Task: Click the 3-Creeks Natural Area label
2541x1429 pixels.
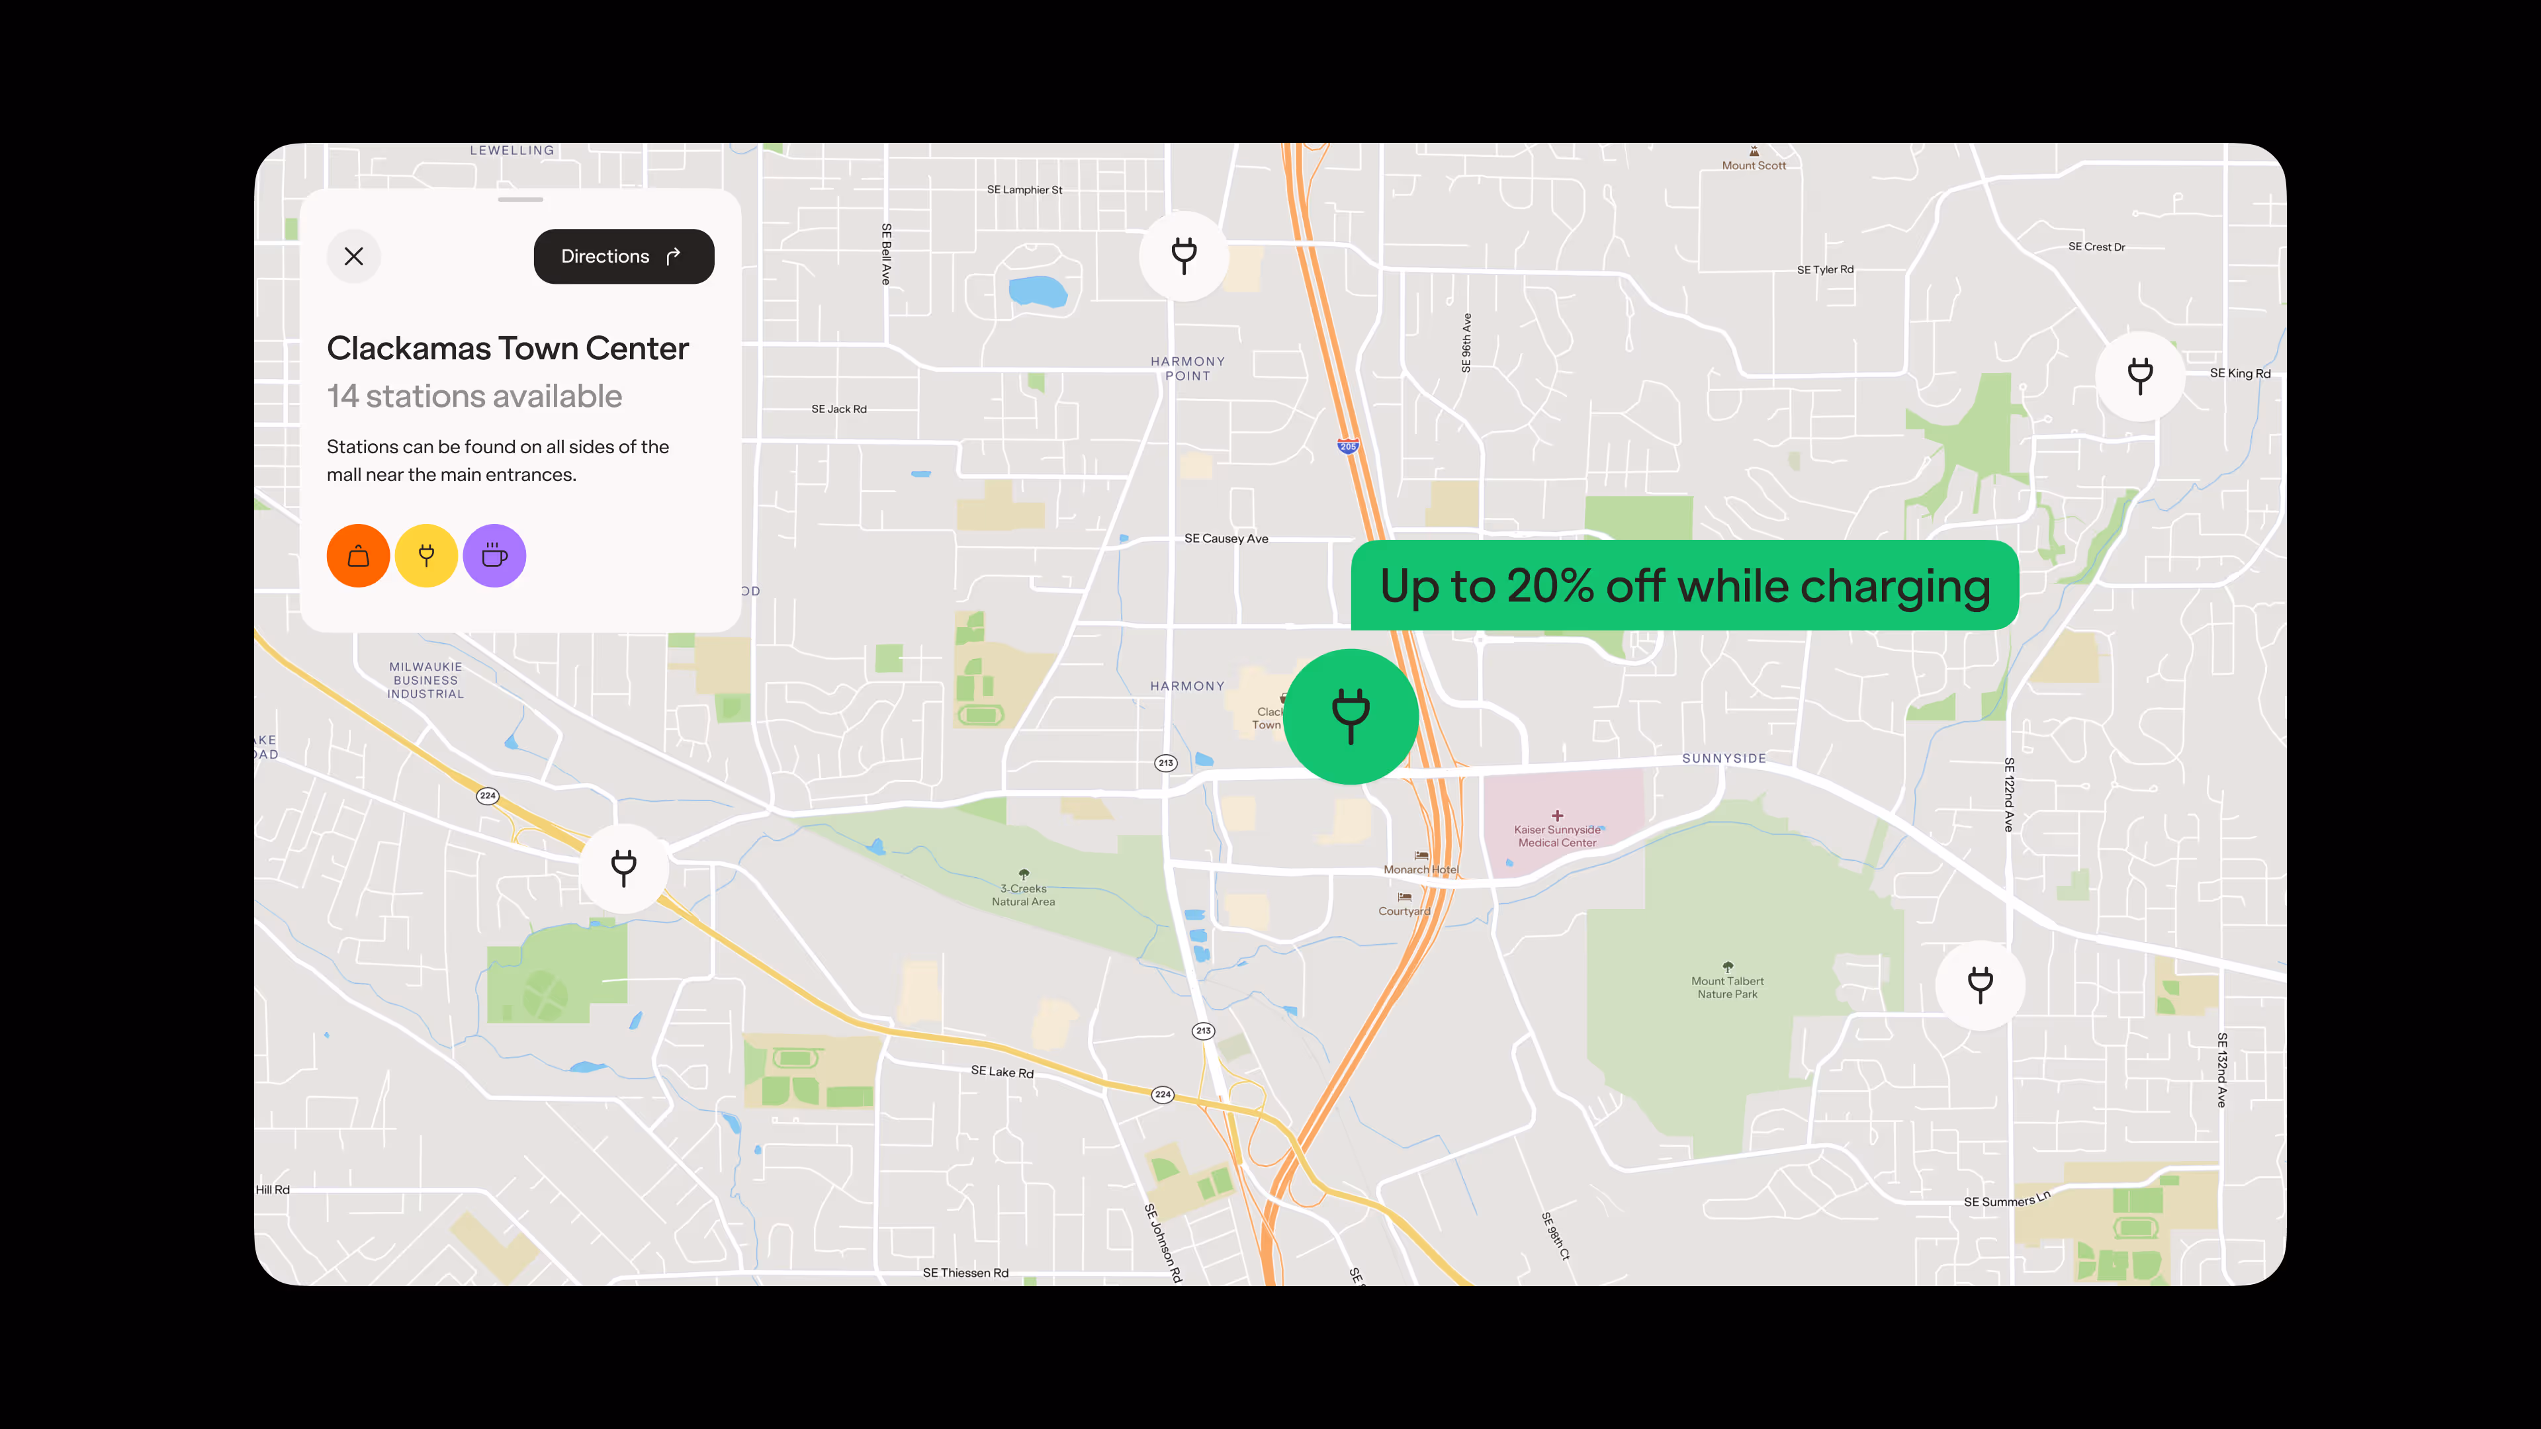Action: (x=1023, y=894)
